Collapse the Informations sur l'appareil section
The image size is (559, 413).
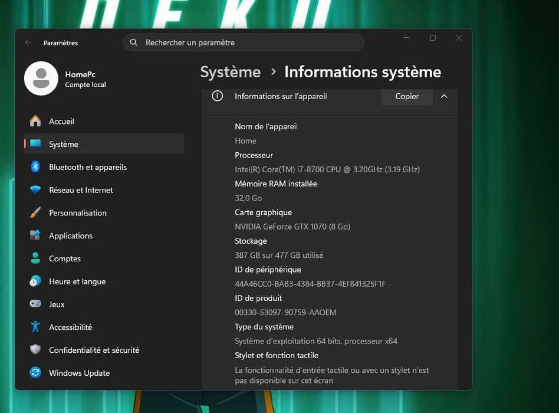coord(444,96)
